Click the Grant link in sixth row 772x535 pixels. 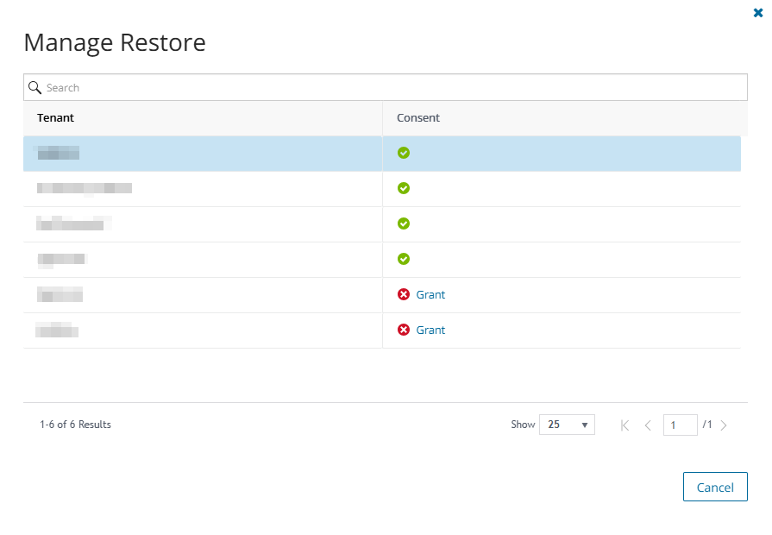(x=430, y=330)
